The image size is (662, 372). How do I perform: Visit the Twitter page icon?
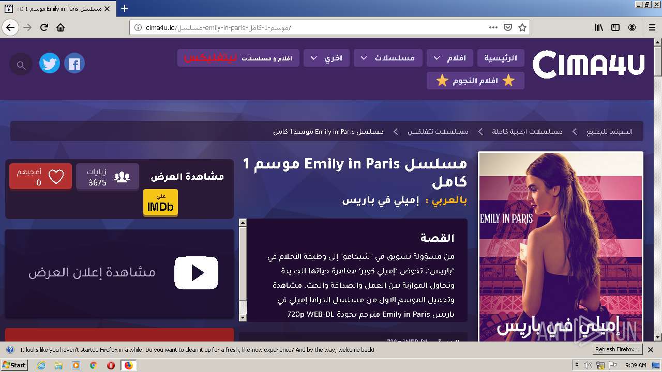coord(50,64)
